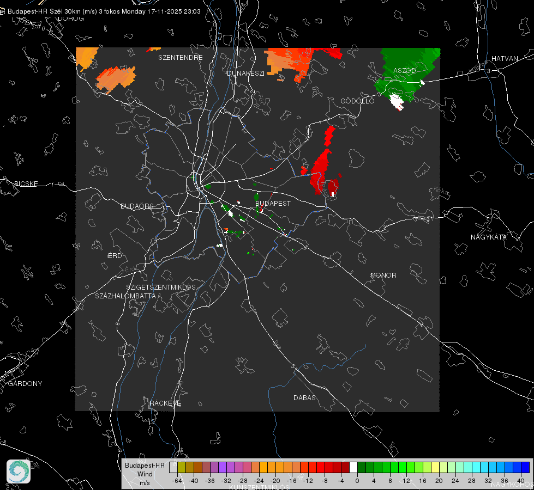The width and height of the screenshot is (534, 490).
Task: Click the ASZOD city label
Action: [405, 71]
